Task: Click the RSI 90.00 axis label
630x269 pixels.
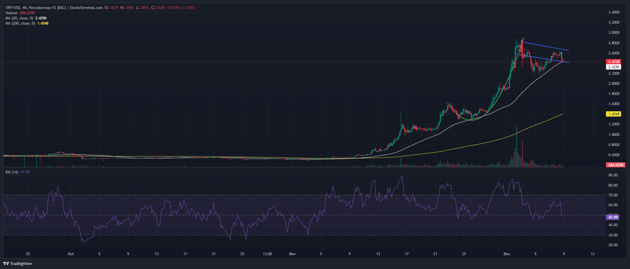Action: coord(613,175)
